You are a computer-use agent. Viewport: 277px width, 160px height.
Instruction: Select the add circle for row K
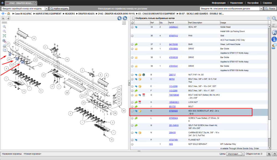(x=132, y=111)
